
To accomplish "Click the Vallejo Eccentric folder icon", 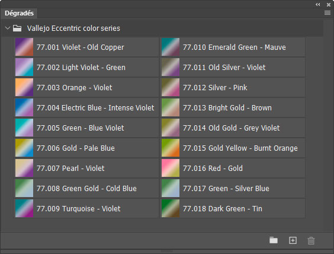I will pos(17,28).
